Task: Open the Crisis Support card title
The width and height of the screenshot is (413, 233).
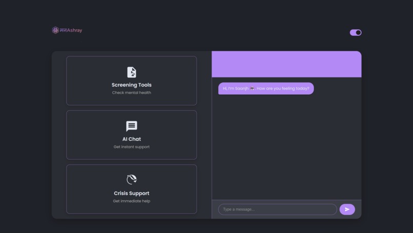Action: (x=132, y=193)
